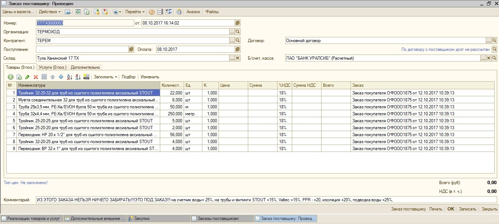
Task: Click into the Комментарий text field
Action: pos(266,200)
